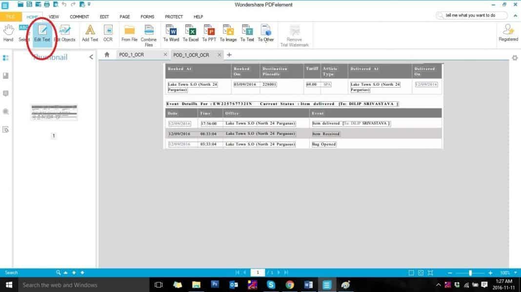The width and height of the screenshot is (521, 292).
Task: Choose the Edit Objects tool
Action: point(65,33)
